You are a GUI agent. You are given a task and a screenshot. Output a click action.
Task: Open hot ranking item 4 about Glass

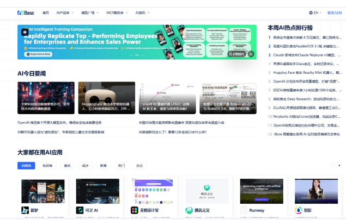pyautogui.click(x=305, y=64)
